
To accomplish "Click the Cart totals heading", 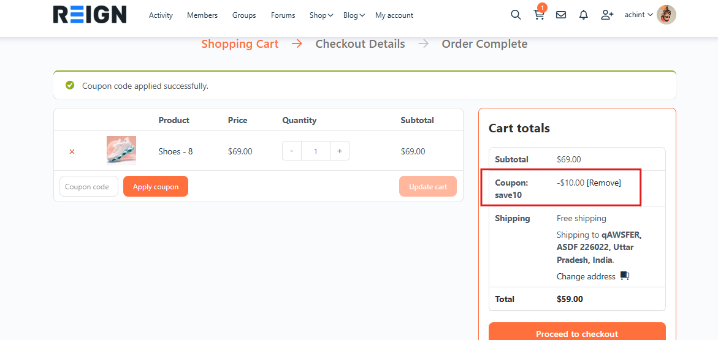I will 519,128.
